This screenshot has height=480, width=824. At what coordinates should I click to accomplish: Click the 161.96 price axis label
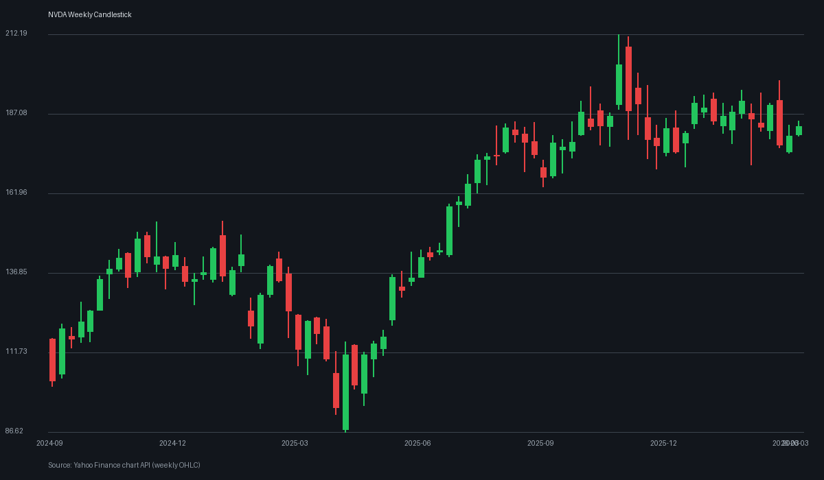(16, 193)
